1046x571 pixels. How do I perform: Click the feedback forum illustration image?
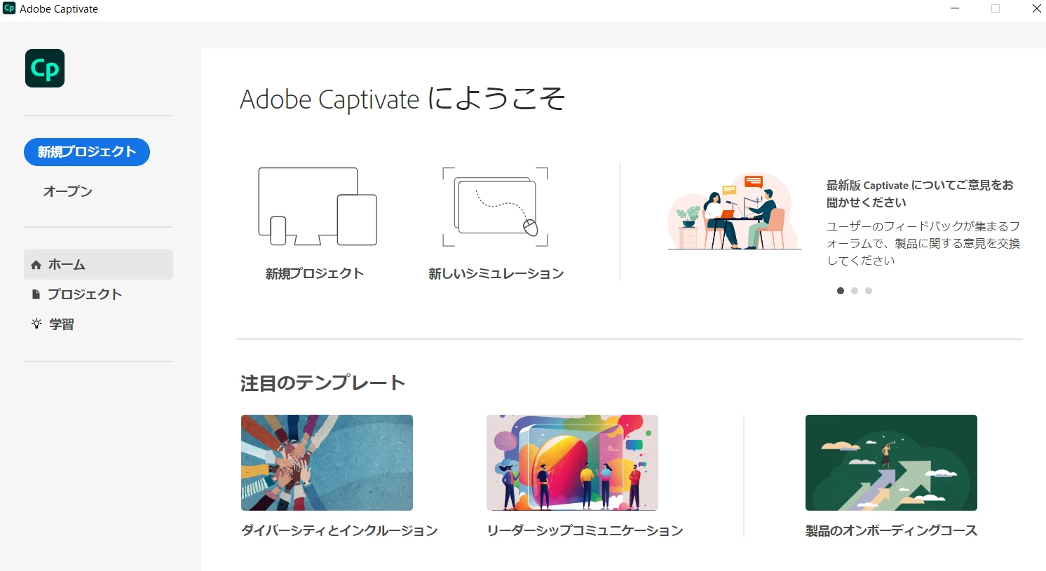coord(734,212)
